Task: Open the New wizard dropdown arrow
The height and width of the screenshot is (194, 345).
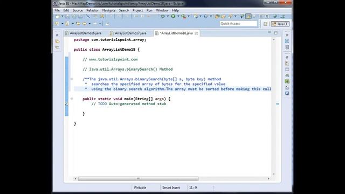Action: pos(63,16)
